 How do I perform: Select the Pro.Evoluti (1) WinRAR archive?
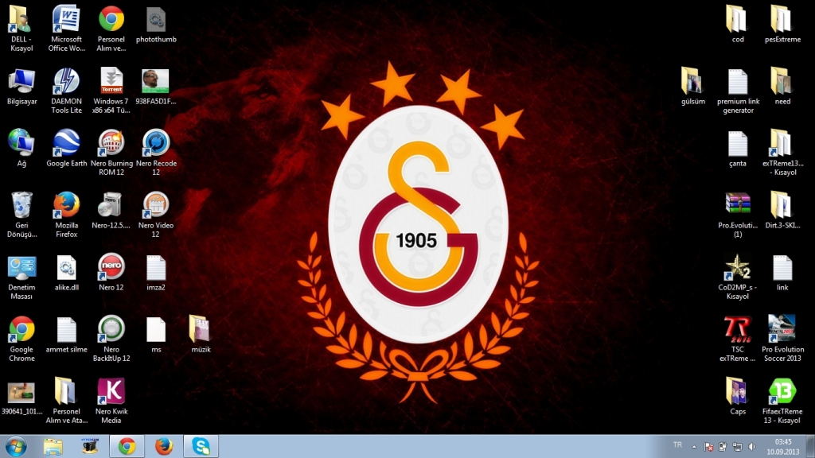(738, 215)
